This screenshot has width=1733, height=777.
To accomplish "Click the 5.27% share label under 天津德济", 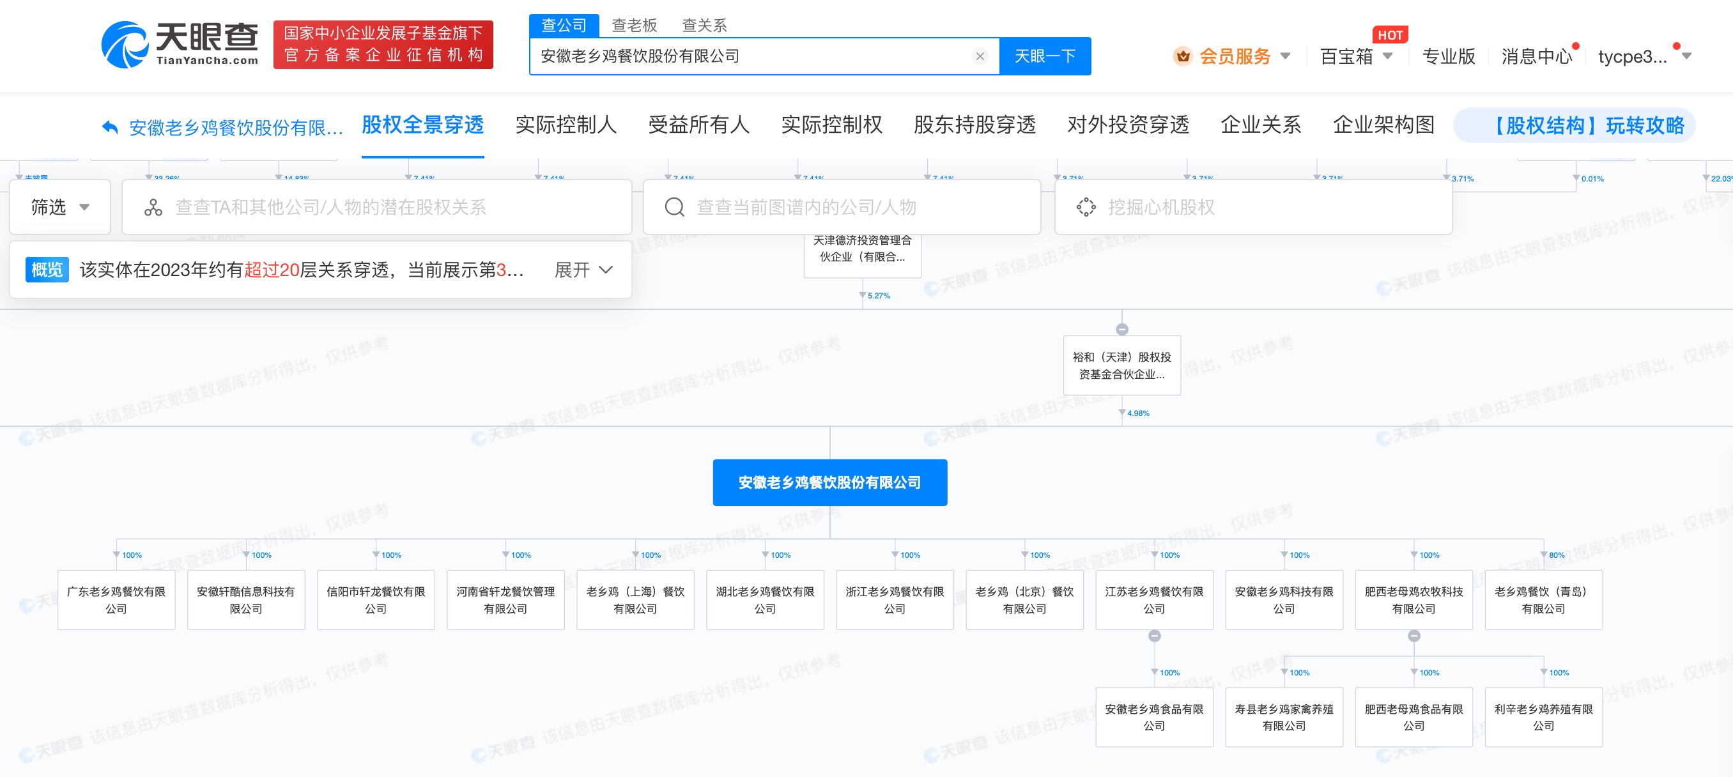I will click(879, 295).
